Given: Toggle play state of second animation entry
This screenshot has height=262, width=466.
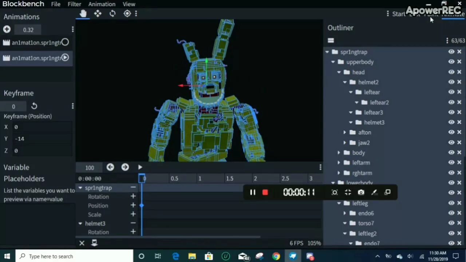Looking at the screenshot, I should tap(65, 57).
